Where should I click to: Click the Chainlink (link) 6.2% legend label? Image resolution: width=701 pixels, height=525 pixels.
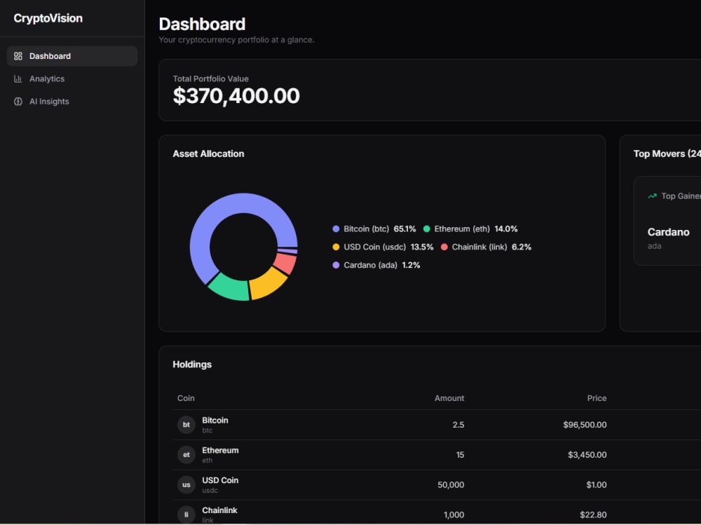pos(491,247)
